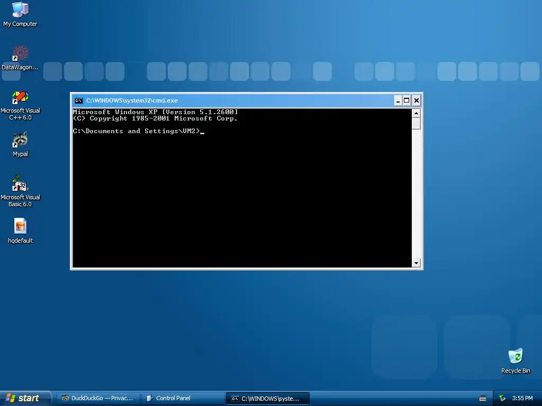Screen dimensions: 542x406
Task: Click the console scrollbar up arrow
Action: point(416,113)
